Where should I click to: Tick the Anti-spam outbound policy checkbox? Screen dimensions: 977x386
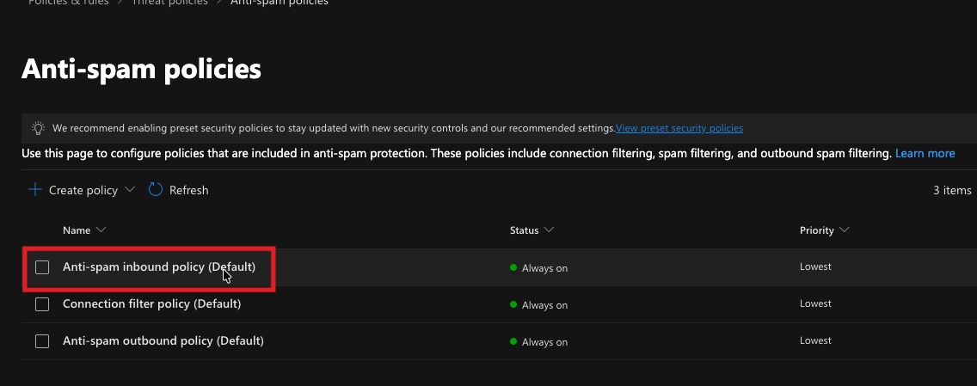(x=42, y=341)
